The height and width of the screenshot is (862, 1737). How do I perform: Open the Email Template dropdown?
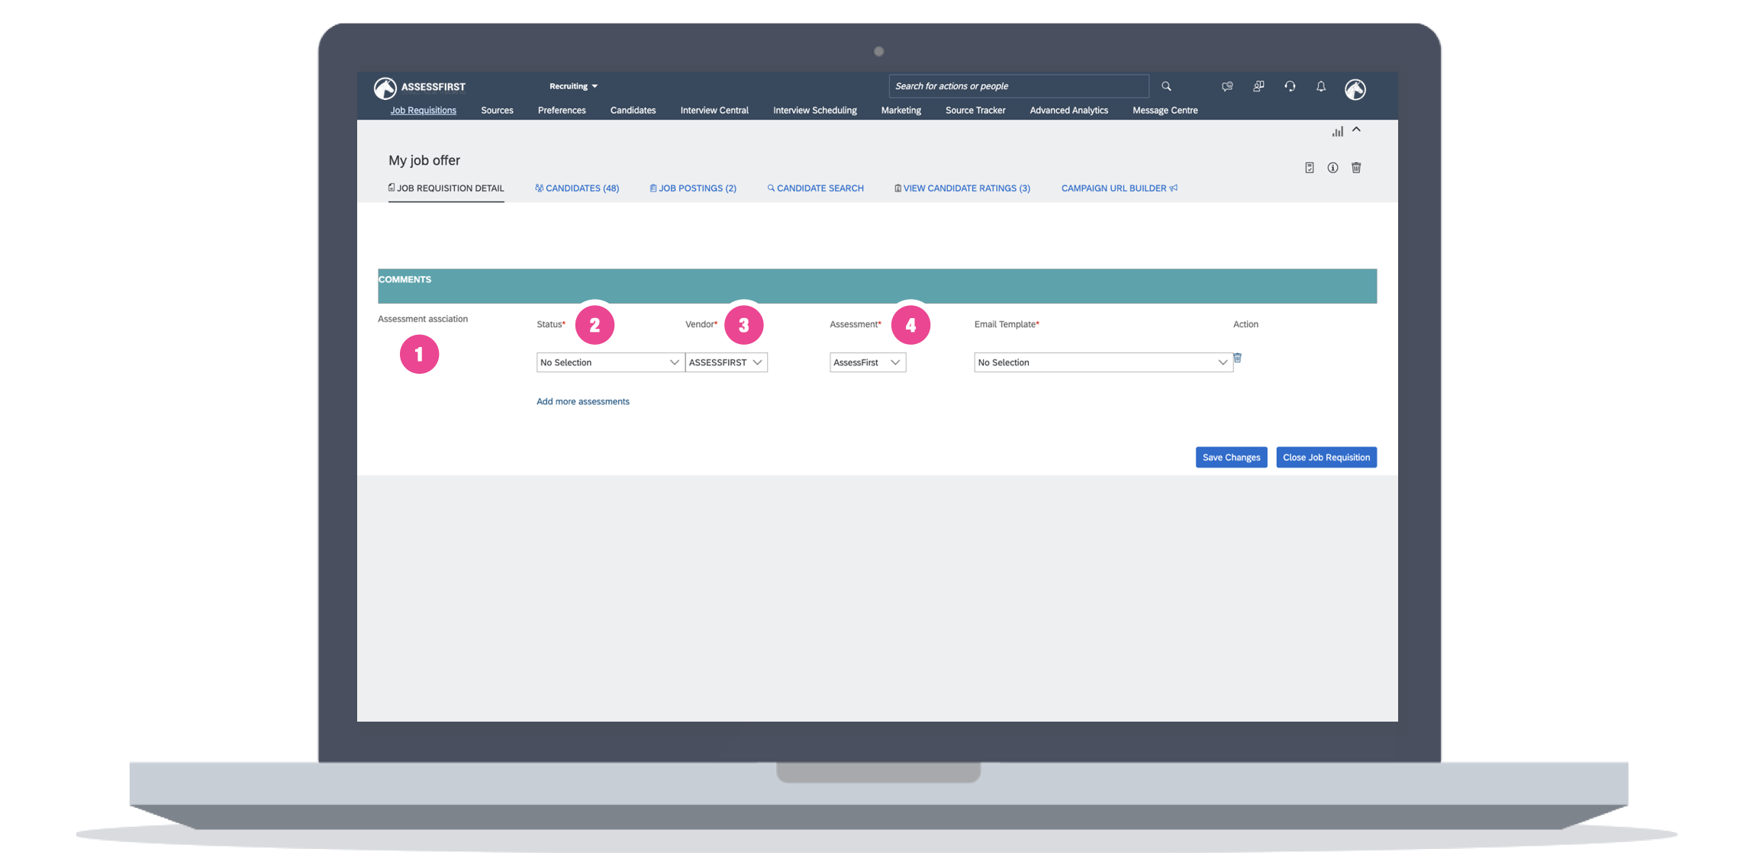point(1102,362)
